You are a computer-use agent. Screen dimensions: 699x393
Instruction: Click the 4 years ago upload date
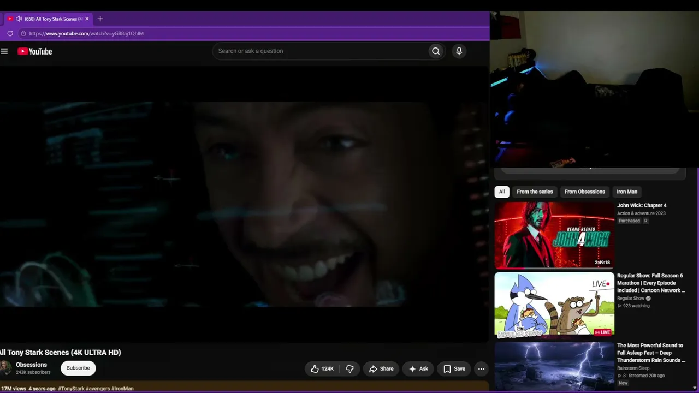coord(42,389)
